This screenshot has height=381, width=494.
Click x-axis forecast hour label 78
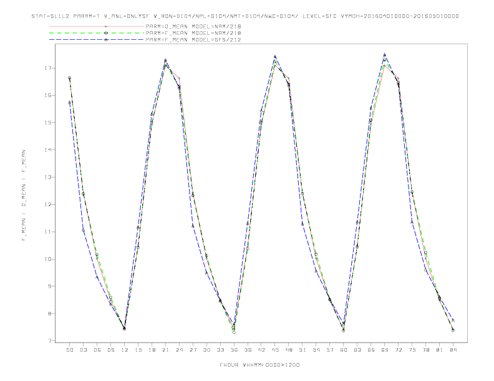click(425, 350)
